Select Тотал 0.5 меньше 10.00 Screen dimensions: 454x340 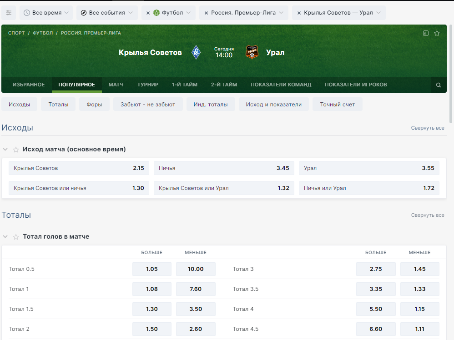coord(196,269)
